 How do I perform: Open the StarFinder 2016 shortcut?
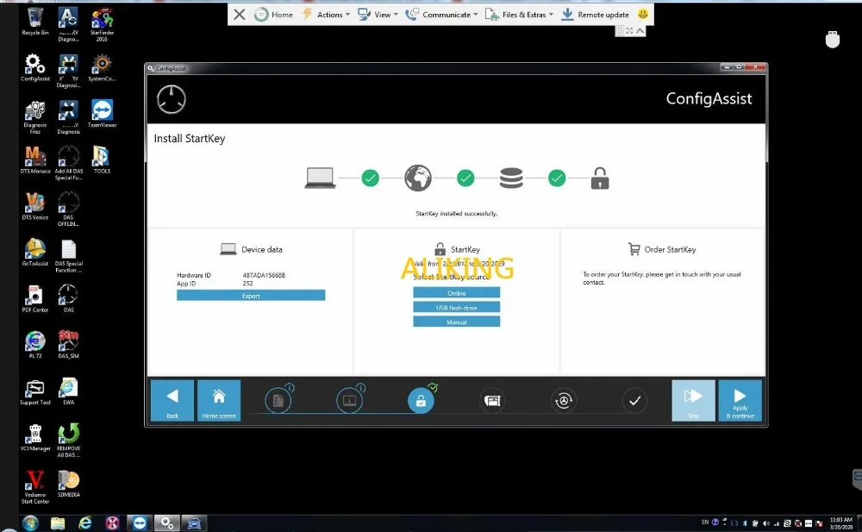click(102, 25)
